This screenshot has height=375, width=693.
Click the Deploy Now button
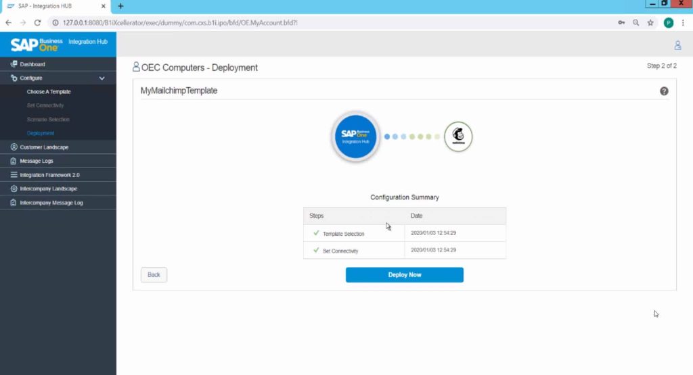pos(405,275)
